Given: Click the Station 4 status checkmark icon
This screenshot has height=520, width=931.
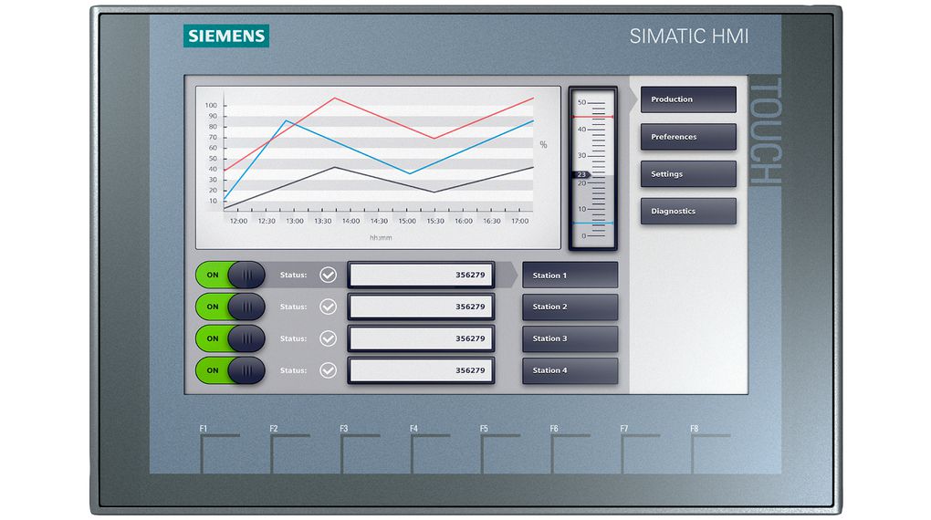Looking at the screenshot, I should [328, 370].
